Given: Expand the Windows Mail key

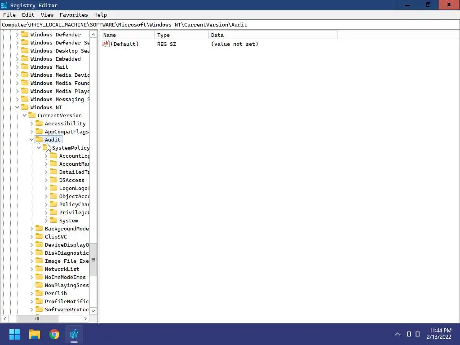Looking at the screenshot, I should point(18,67).
